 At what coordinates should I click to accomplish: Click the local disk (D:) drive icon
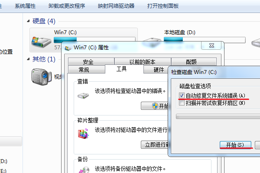[x=152, y=42]
